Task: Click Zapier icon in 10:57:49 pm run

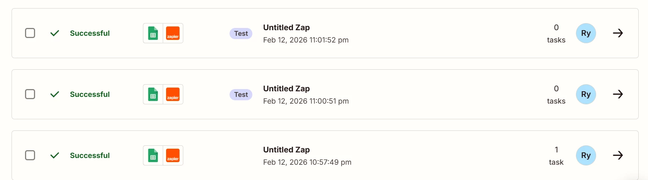Action: (x=173, y=155)
